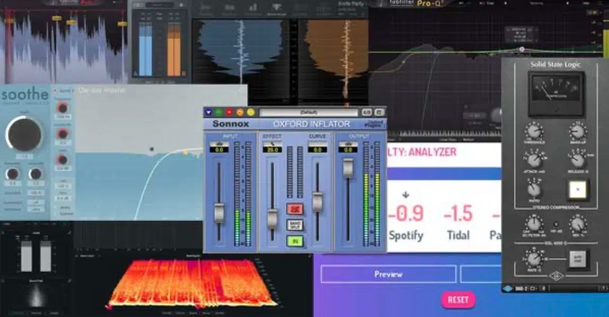Click the pink RESET button

[458, 300]
